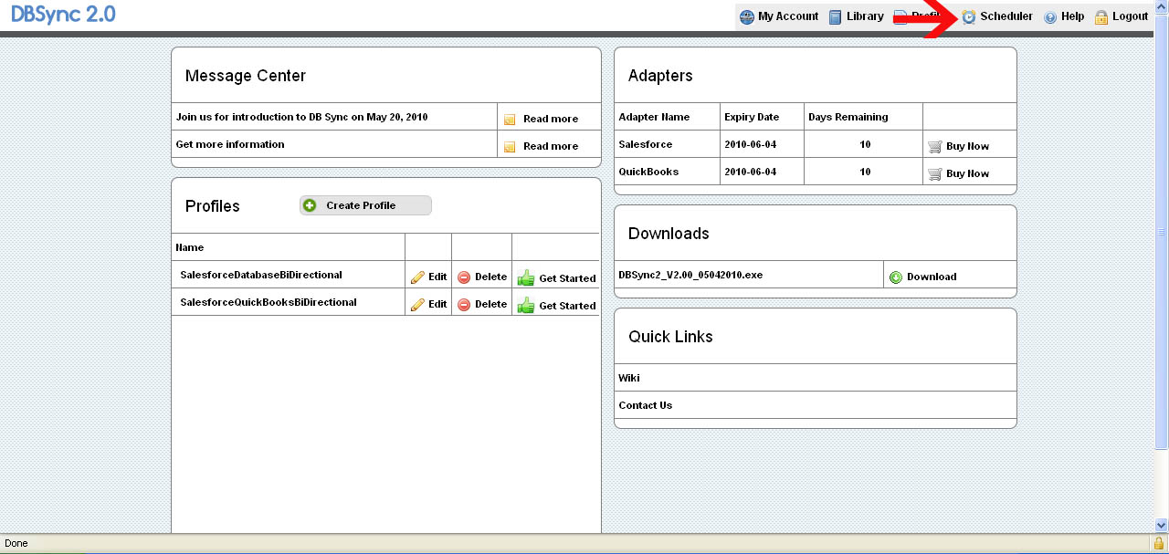Click red Delete icon for SalesforceDatabaseBiDirectional

tap(464, 277)
